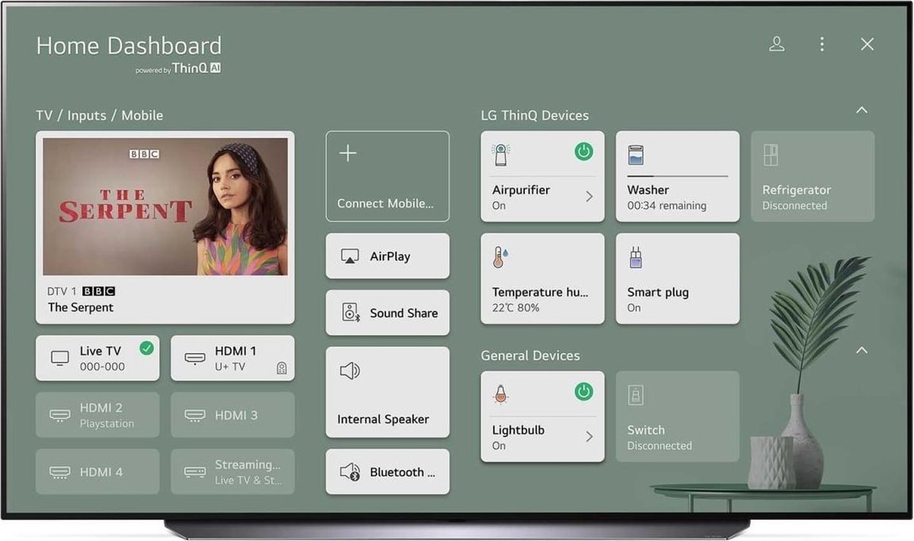Click the Washer device icon
The width and height of the screenshot is (914, 541).
636,155
